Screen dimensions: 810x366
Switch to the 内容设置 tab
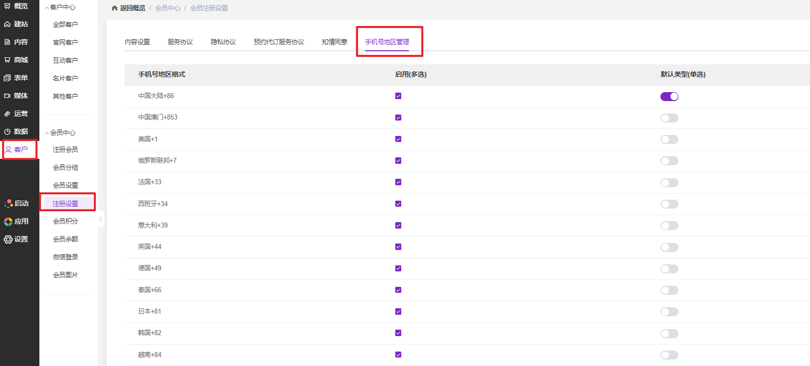[x=137, y=42]
